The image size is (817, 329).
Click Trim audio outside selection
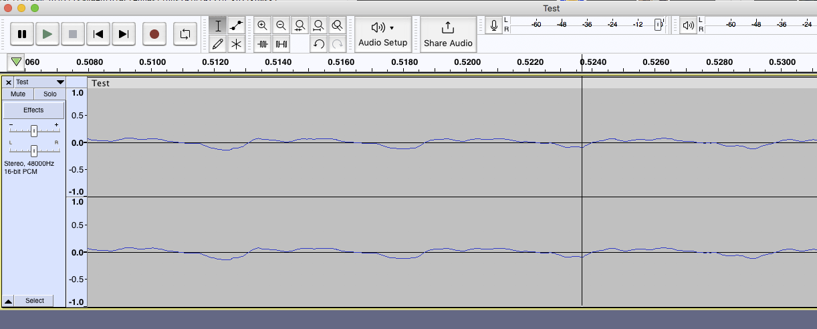pos(263,44)
